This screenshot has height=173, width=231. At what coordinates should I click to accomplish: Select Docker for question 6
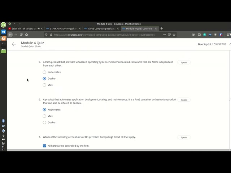[44, 123]
